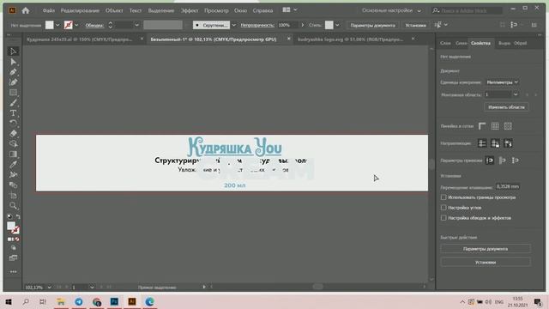Enable 'Использовать границы просмотра' checkbox

pos(443,197)
